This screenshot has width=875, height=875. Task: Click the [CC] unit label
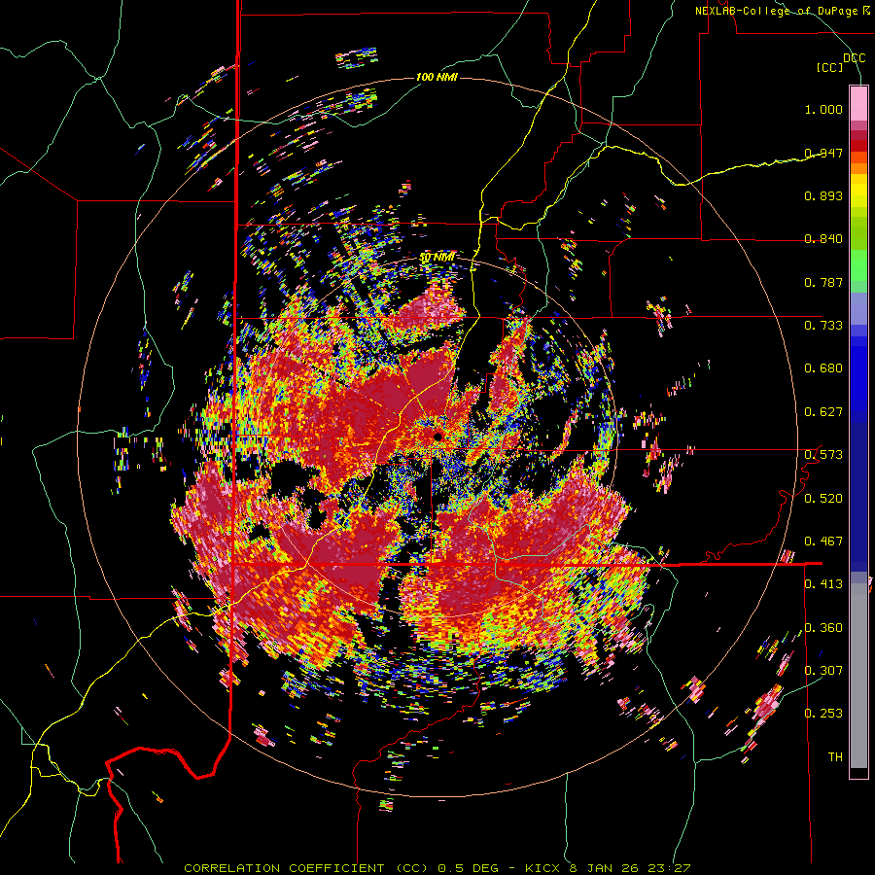(830, 67)
